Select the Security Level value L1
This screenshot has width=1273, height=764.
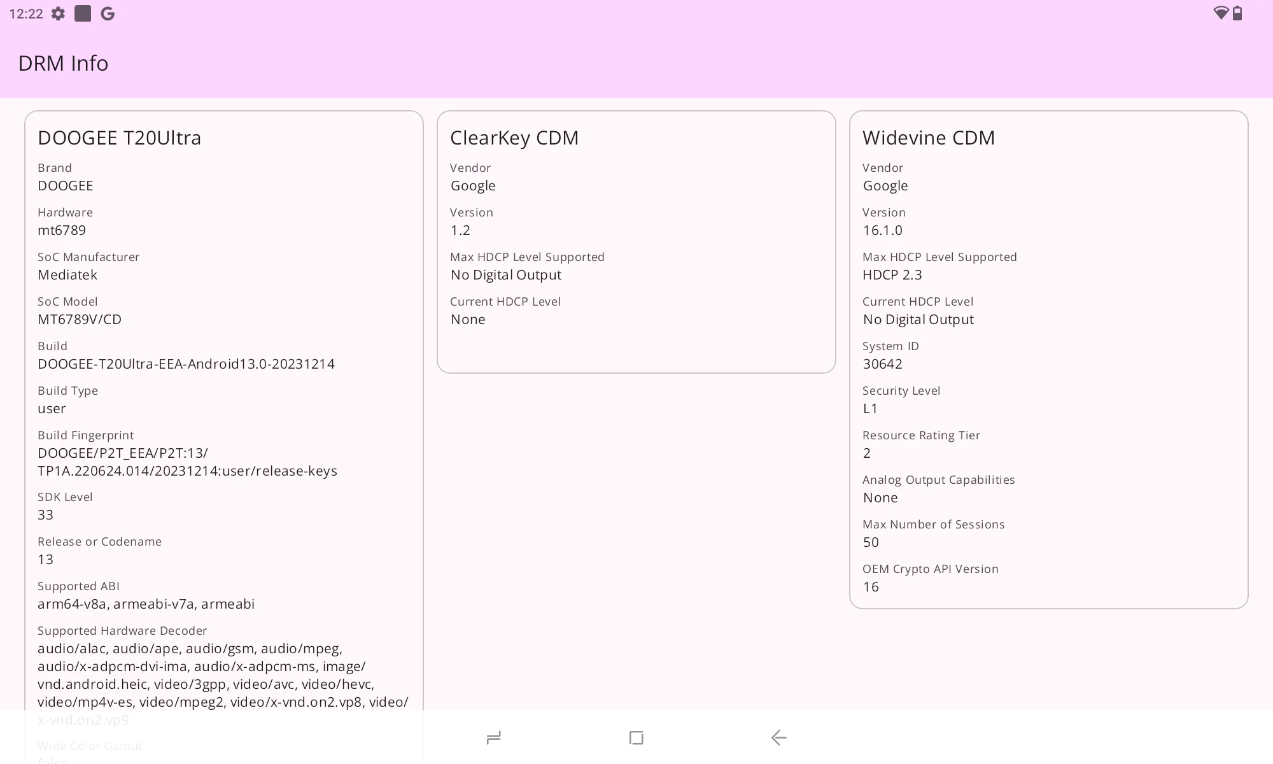870,409
